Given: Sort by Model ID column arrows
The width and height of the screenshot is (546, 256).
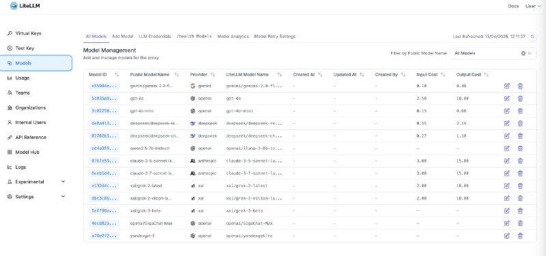Looking at the screenshot, I should pos(117,75).
